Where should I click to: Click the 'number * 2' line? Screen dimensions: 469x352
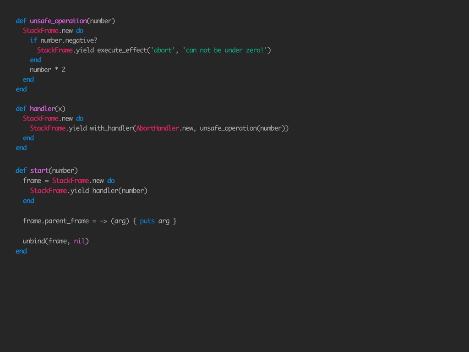tap(48, 70)
